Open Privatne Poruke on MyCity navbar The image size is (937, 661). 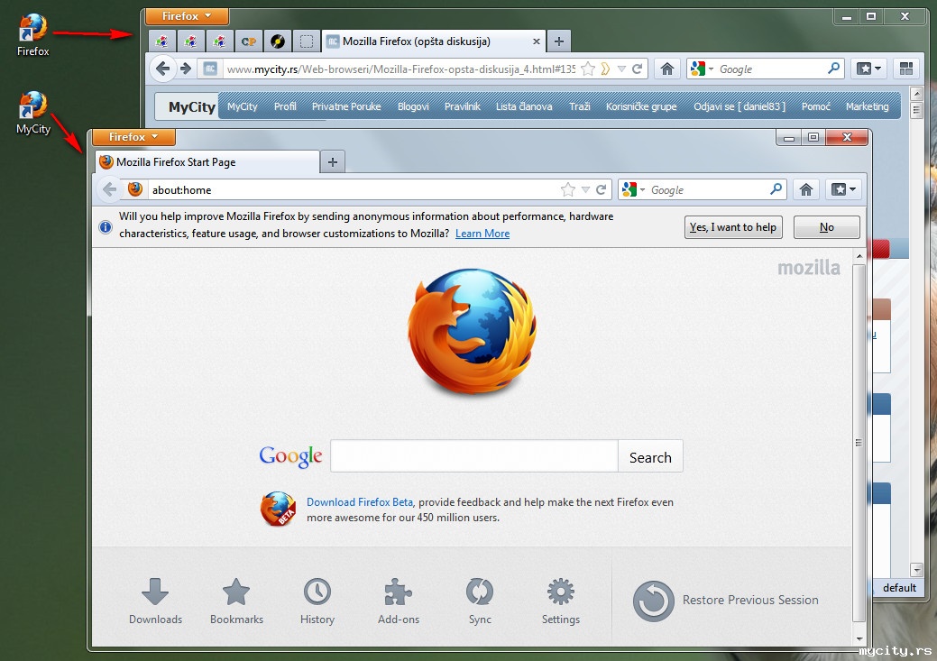pyautogui.click(x=346, y=106)
